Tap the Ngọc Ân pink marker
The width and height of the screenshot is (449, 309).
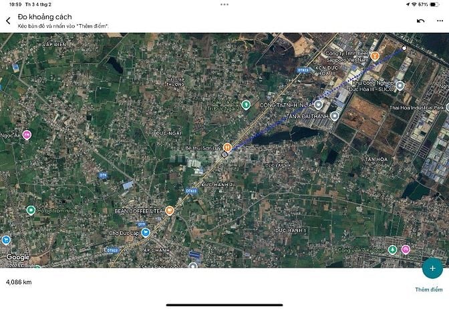27,135
